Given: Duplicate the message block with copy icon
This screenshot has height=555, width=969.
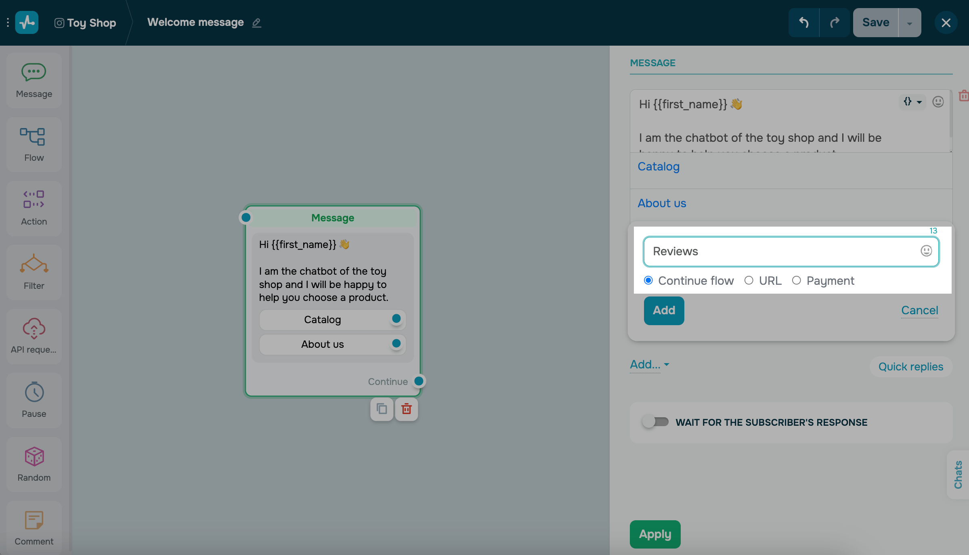Looking at the screenshot, I should click(x=382, y=409).
